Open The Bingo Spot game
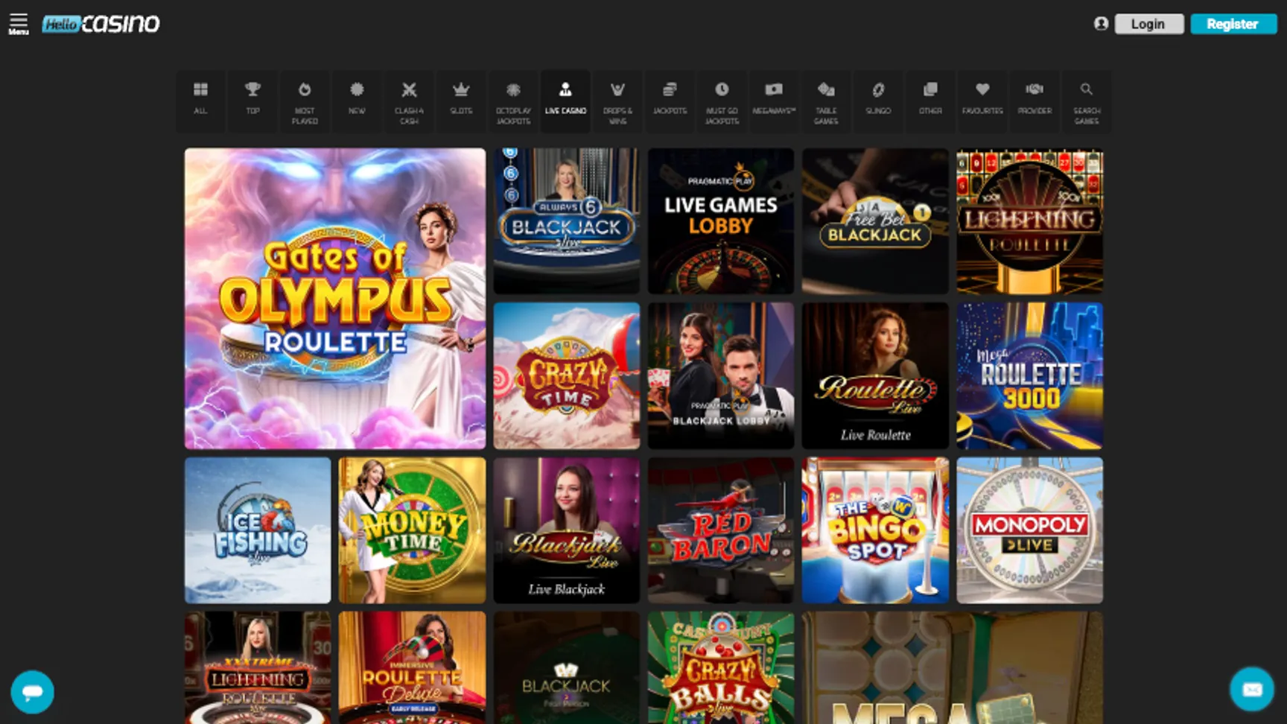 tap(875, 530)
